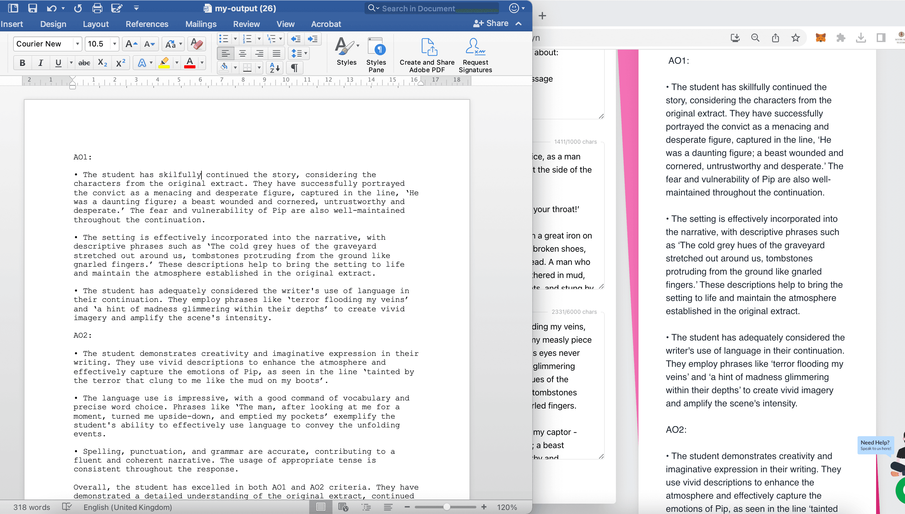The image size is (905, 514).
Task: Open the Layout tab
Action: click(x=96, y=24)
